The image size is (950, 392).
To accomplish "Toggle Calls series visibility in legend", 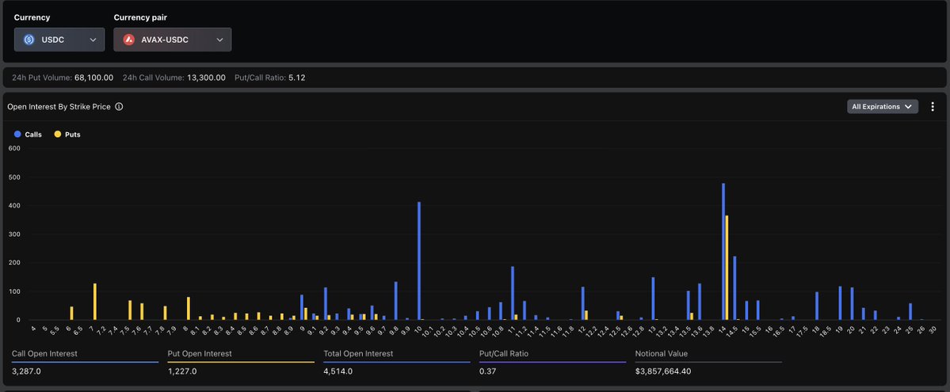I will click(33, 135).
